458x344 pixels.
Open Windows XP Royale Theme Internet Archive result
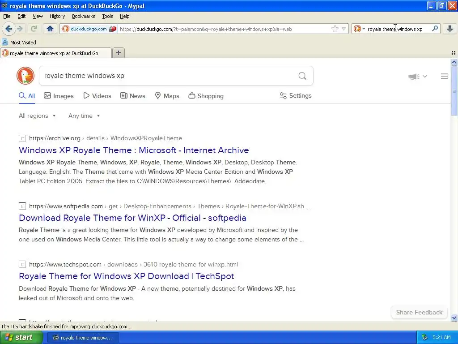pyautogui.click(x=134, y=150)
